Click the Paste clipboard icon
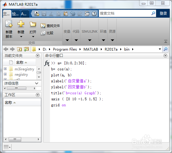 click(x=66, y=13)
